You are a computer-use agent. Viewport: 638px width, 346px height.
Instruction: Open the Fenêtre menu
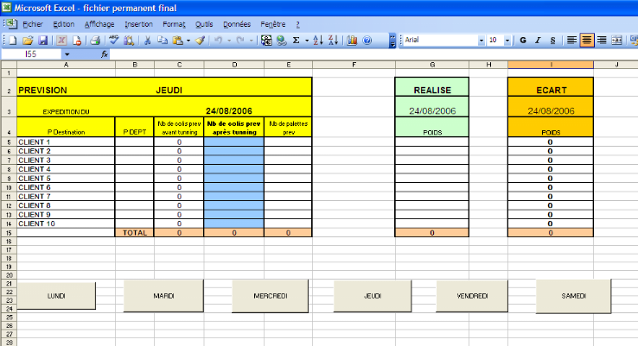click(273, 24)
